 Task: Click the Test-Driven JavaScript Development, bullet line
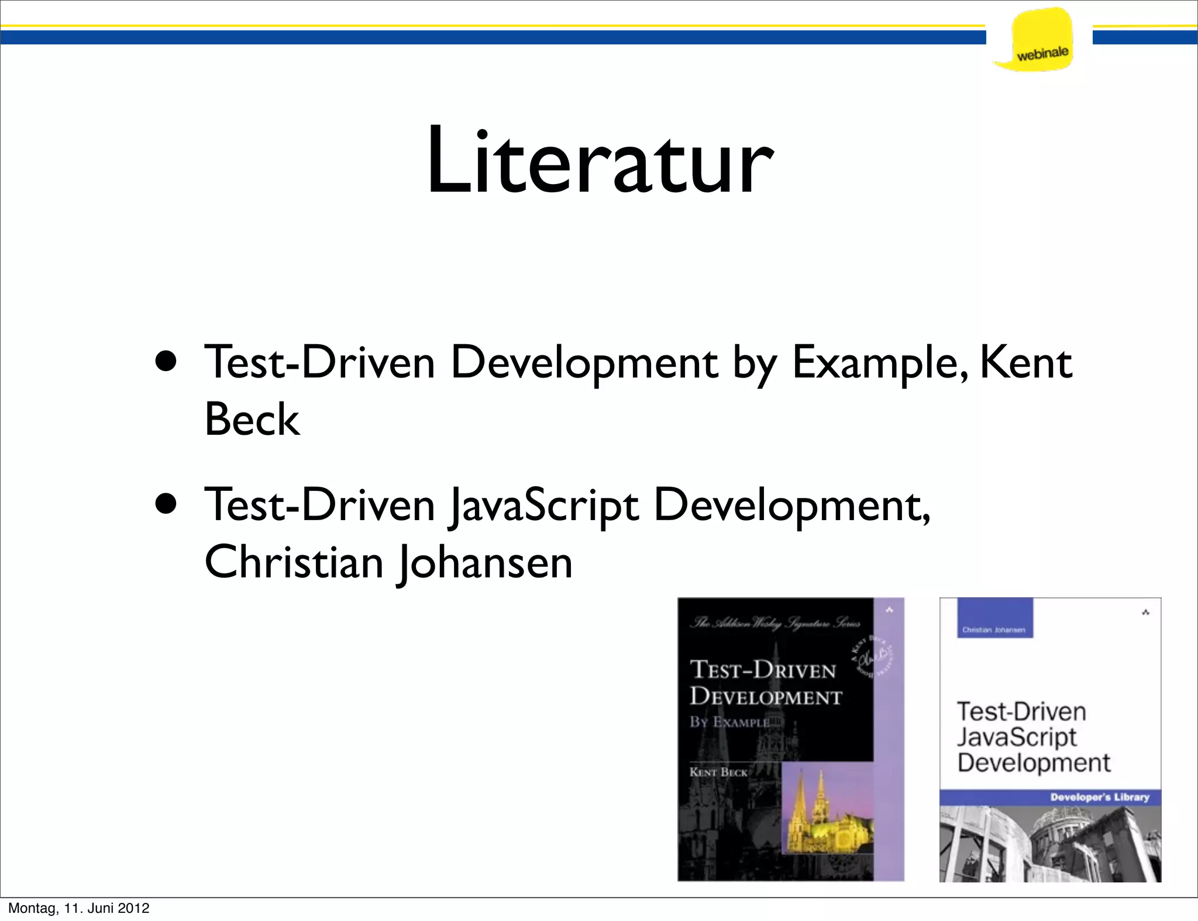point(566,505)
